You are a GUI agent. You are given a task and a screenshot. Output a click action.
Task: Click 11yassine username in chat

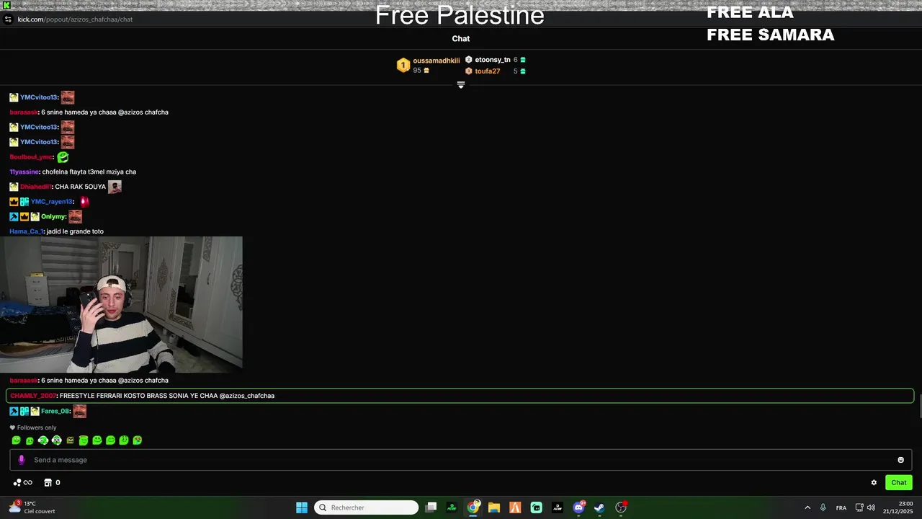[x=24, y=172]
